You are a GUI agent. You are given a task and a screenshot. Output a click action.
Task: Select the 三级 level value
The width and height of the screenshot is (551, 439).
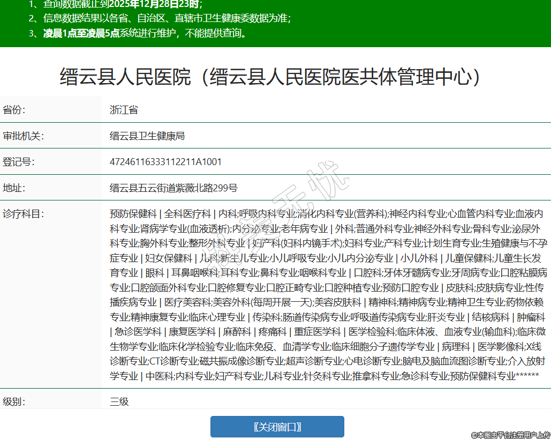pos(119,401)
